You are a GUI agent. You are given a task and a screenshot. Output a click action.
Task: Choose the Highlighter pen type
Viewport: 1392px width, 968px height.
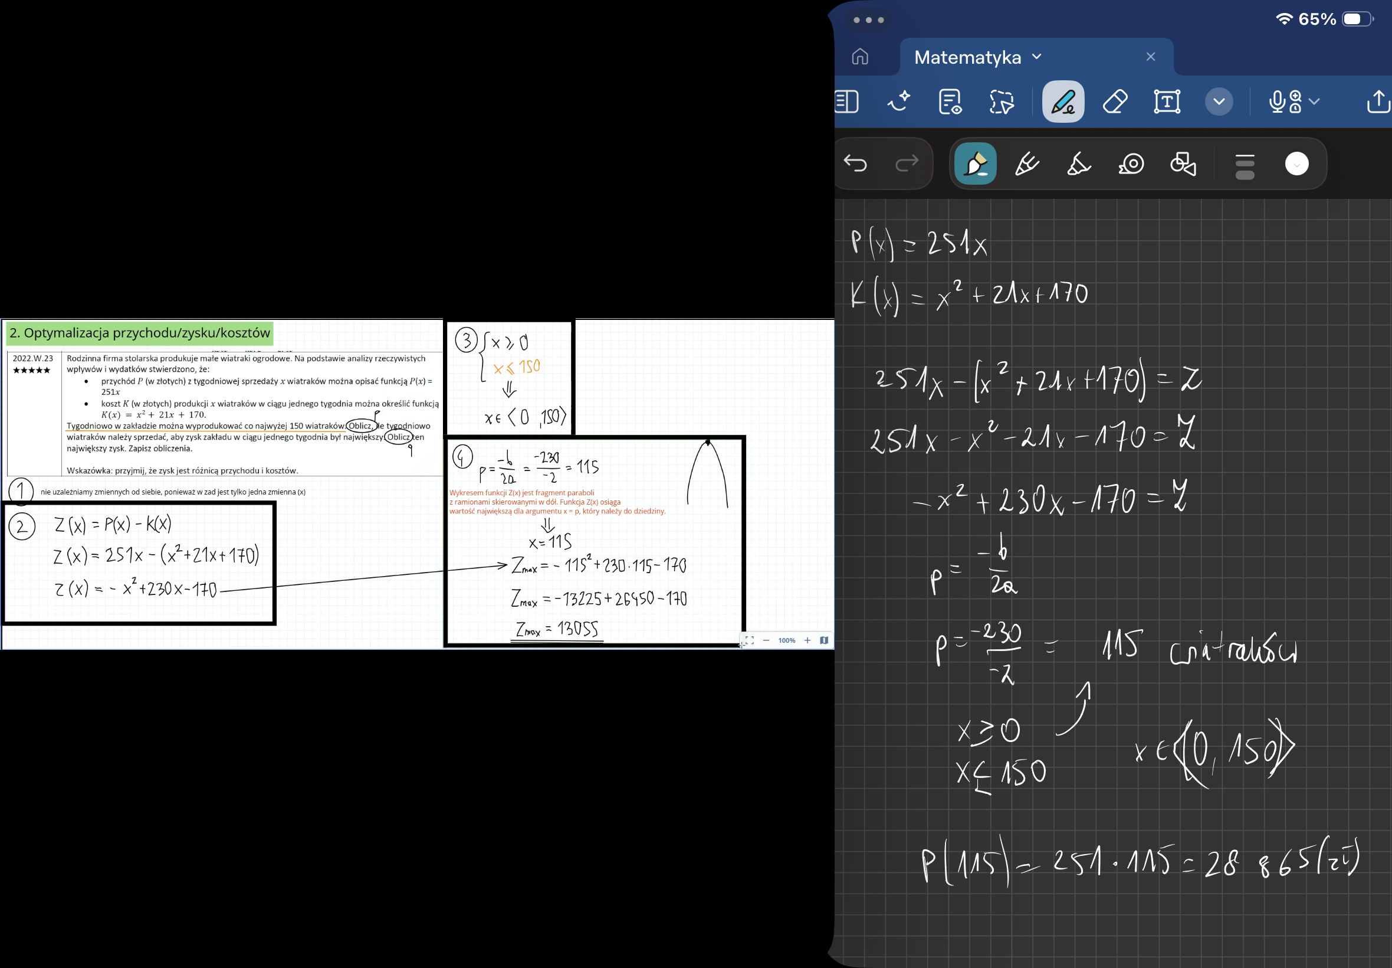(1079, 163)
